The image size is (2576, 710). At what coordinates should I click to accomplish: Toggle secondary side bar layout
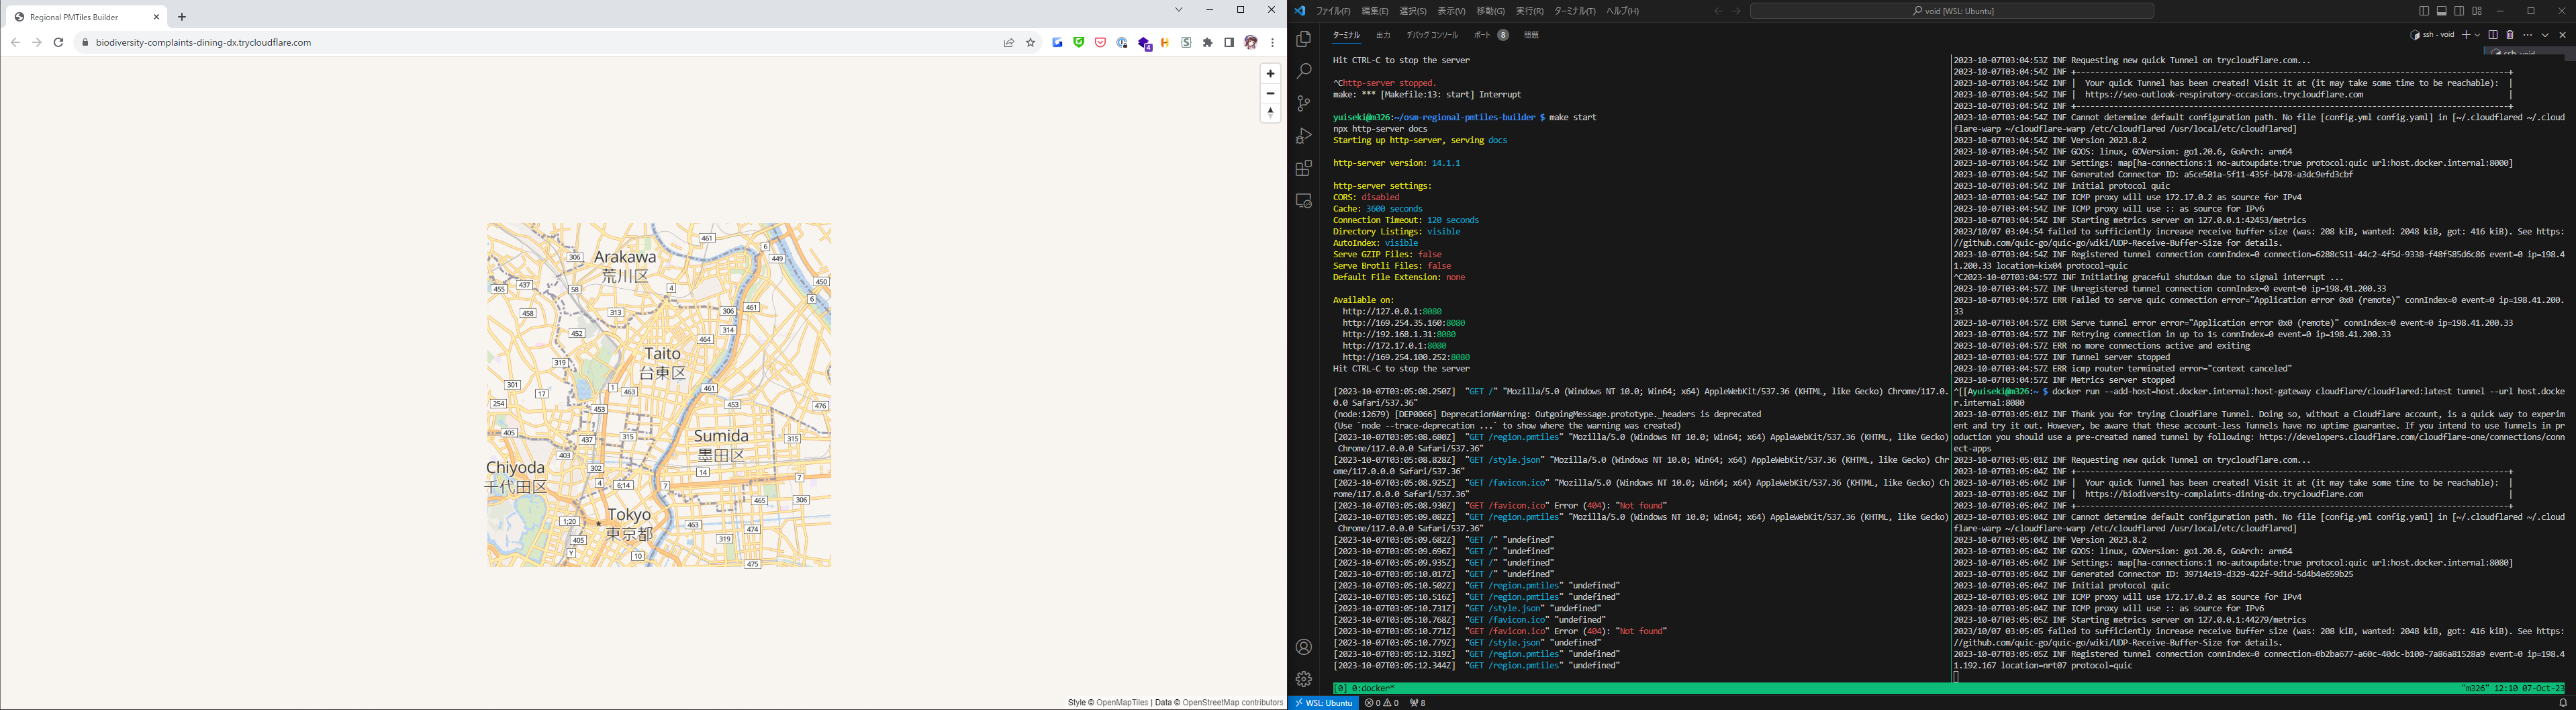(2459, 11)
